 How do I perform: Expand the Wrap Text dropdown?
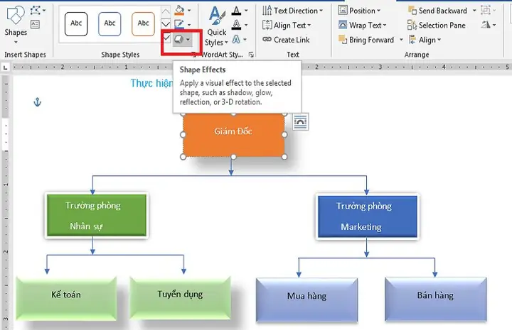363,25
